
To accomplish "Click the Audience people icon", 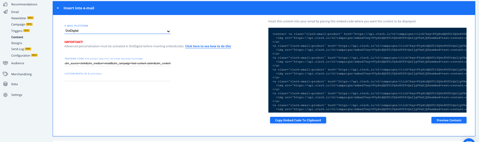I will (5, 63).
